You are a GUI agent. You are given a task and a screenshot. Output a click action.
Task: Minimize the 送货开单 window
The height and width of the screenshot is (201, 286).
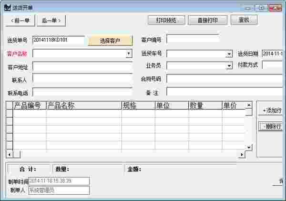tap(248, 8)
